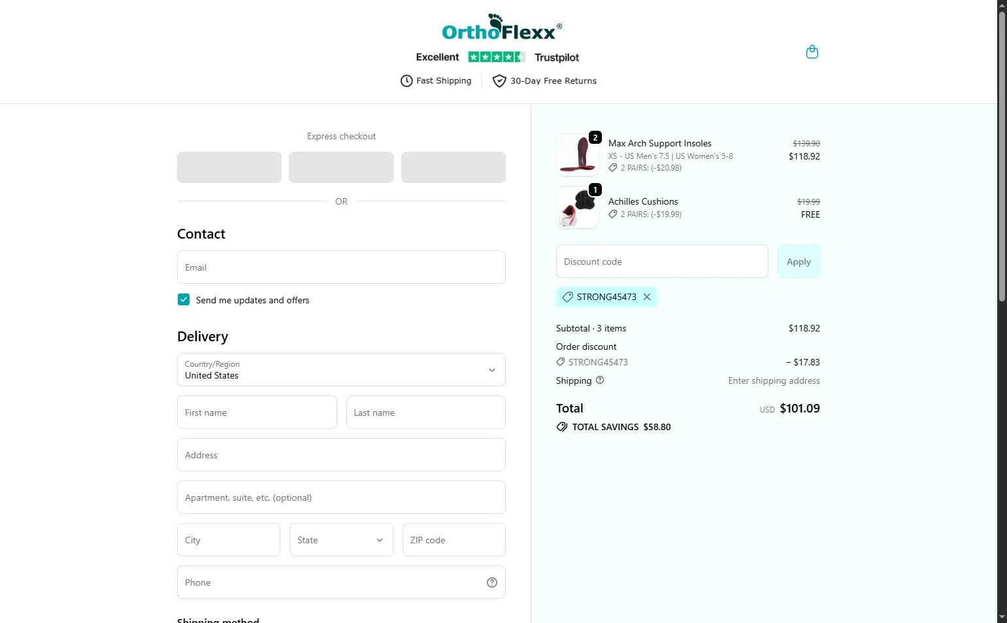The image size is (1007, 623).
Task: Focus the First name field
Action: (x=257, y=413)
